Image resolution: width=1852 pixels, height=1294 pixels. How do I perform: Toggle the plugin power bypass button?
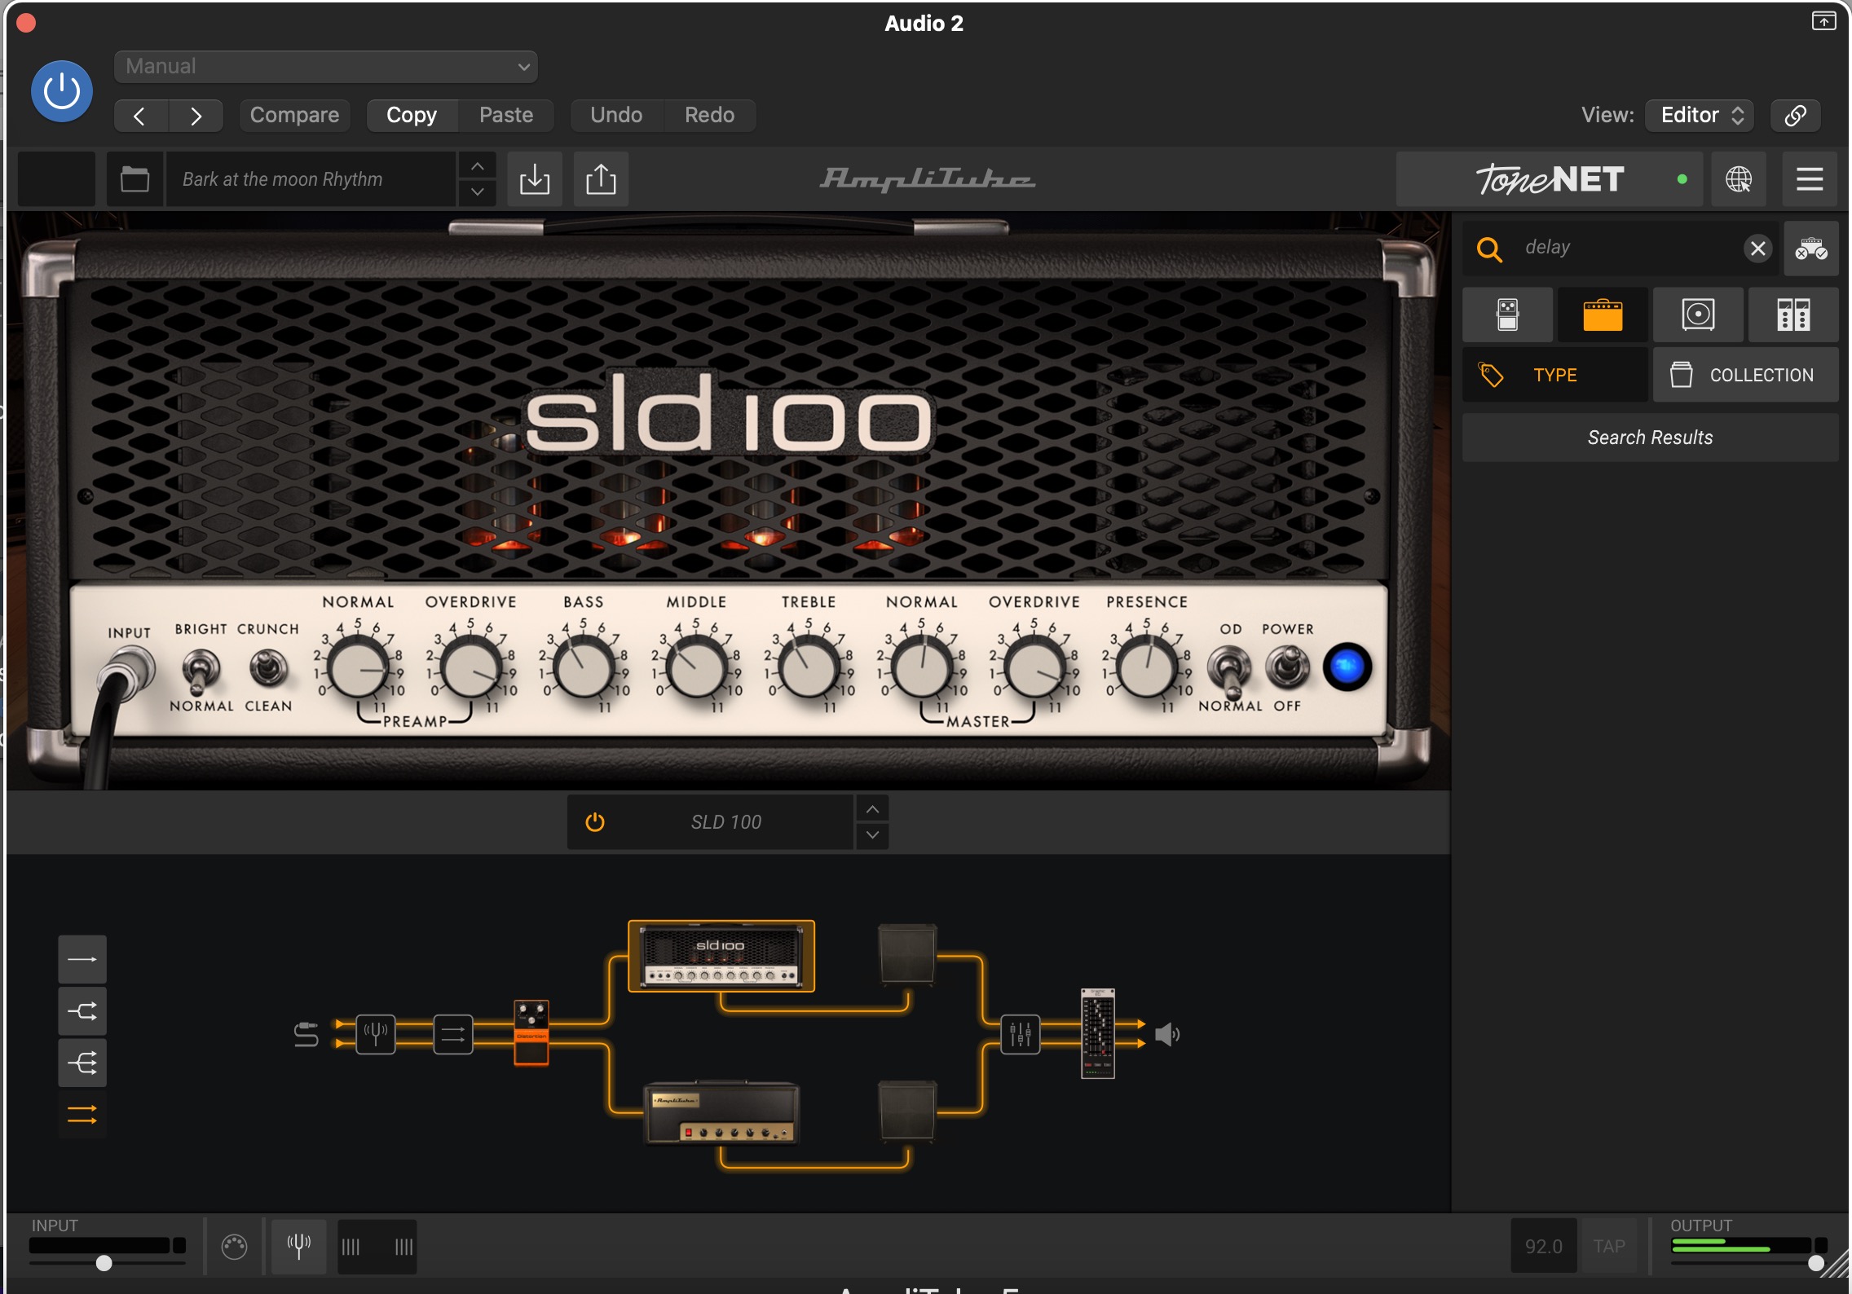62,91
